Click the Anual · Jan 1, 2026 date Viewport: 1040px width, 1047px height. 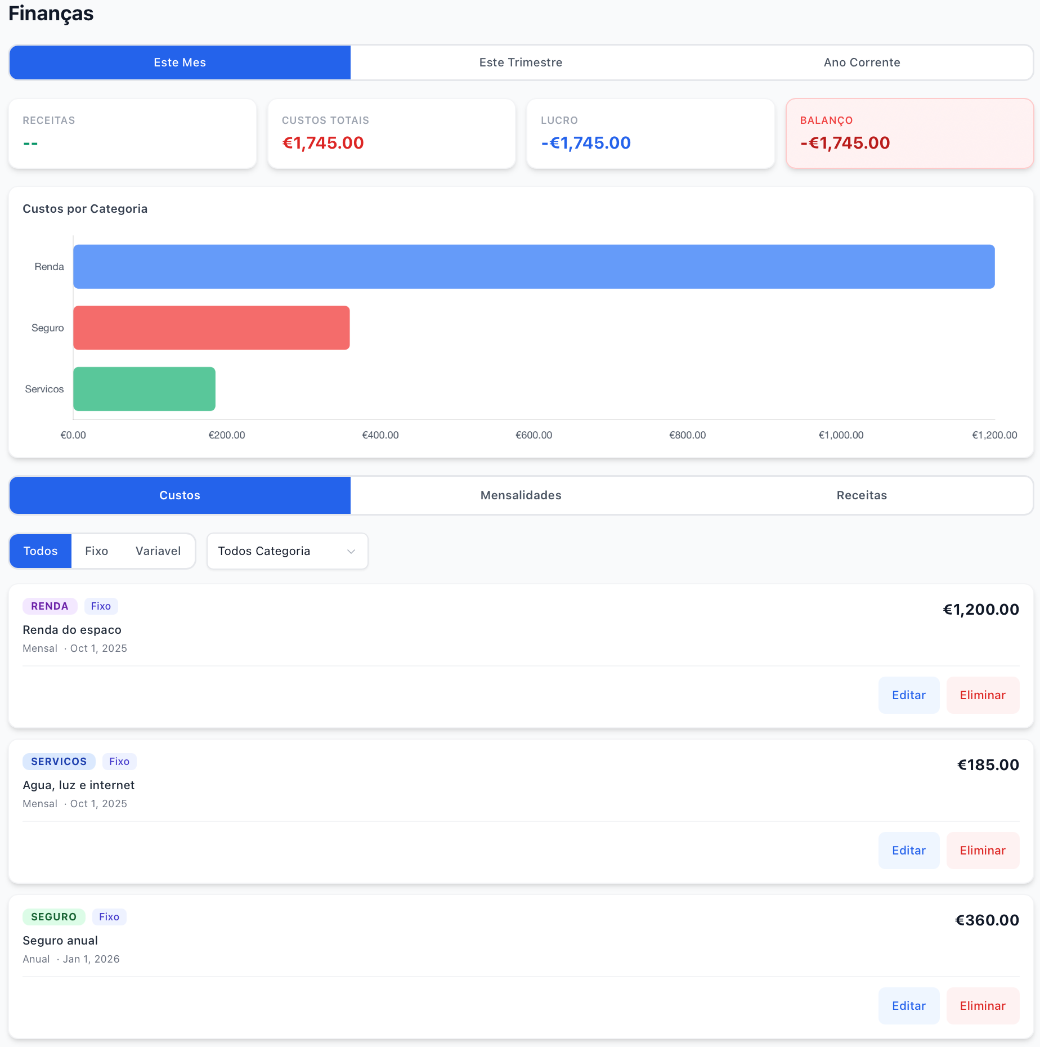71,959
